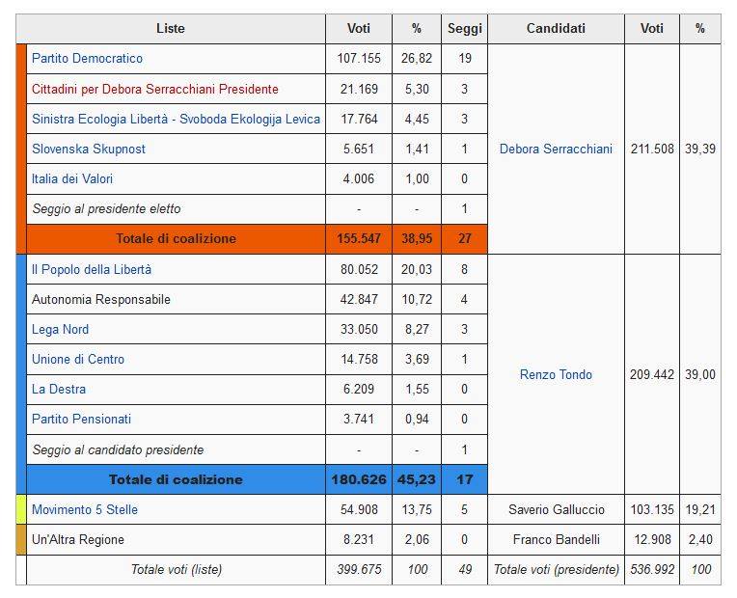Click the 107.155 votes cell

tap(359, 58)
